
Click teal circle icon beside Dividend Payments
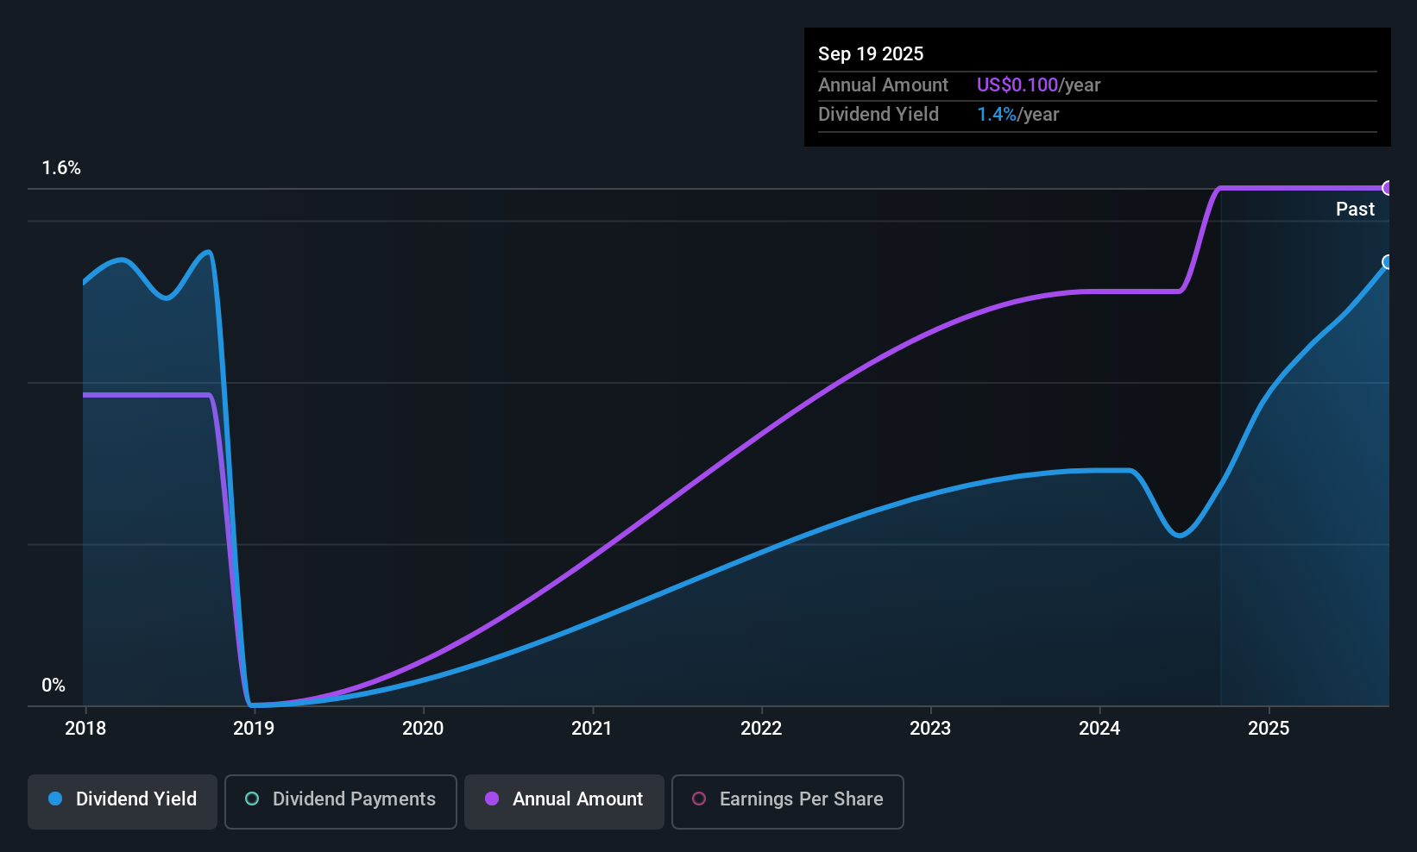[x=252, y=799]
